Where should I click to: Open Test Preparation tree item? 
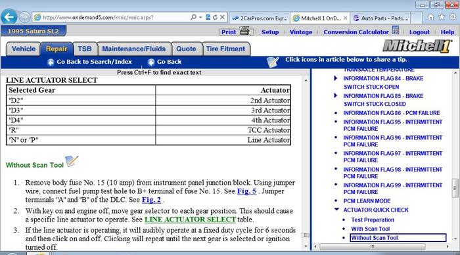coord(373,220)
